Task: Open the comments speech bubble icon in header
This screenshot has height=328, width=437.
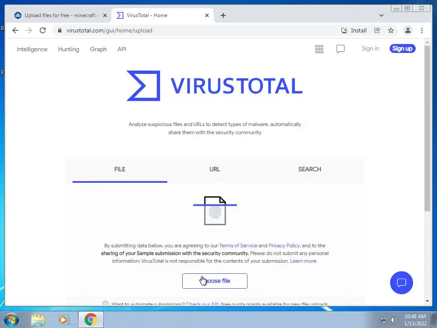Action: tap(340, 49)
